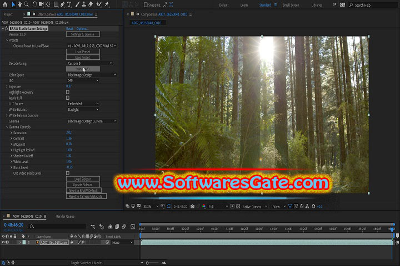This screenshot has height=266, width=400.
Task: Open the Render Queue tab
Action: 65,216
